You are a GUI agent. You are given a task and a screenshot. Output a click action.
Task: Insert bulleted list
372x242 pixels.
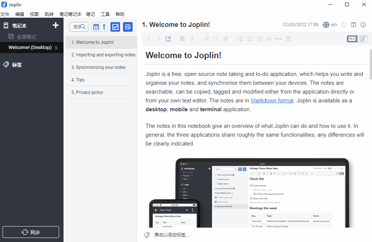click(240, 39)
